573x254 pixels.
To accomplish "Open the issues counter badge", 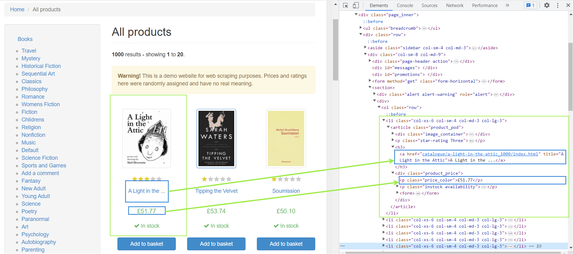I will 530,5.
